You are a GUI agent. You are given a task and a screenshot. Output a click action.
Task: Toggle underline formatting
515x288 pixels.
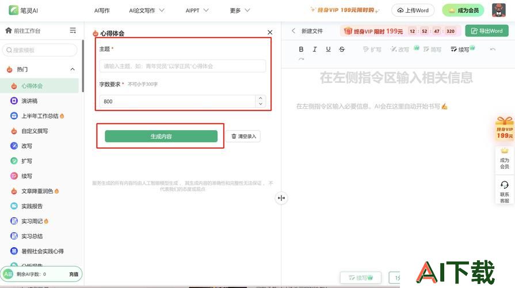328,50
